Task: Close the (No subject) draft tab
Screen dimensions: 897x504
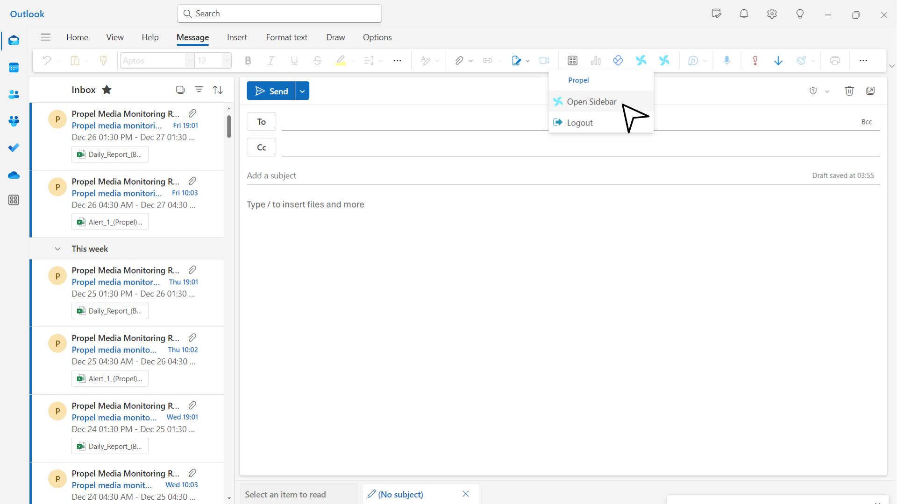Action: 465,494
